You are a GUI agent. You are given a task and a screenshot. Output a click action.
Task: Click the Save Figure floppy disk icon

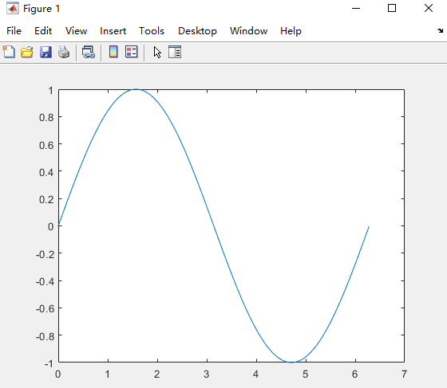[x=45, y=53]
